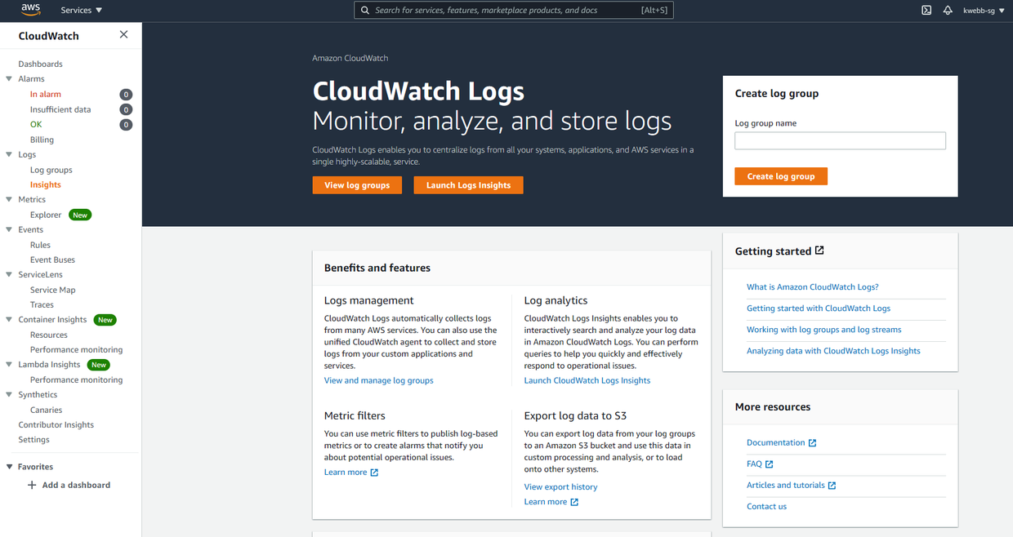Click Performance monitoring under Lambda Insights
Image resolution: width=1013 pixels, height=537 pixels.
point(76,379)
